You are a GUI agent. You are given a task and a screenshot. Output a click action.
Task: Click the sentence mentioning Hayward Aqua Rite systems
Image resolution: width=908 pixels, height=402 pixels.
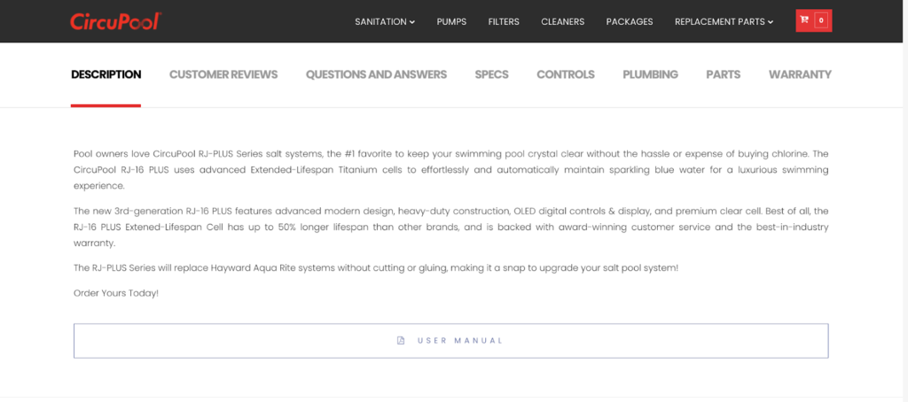376,268
